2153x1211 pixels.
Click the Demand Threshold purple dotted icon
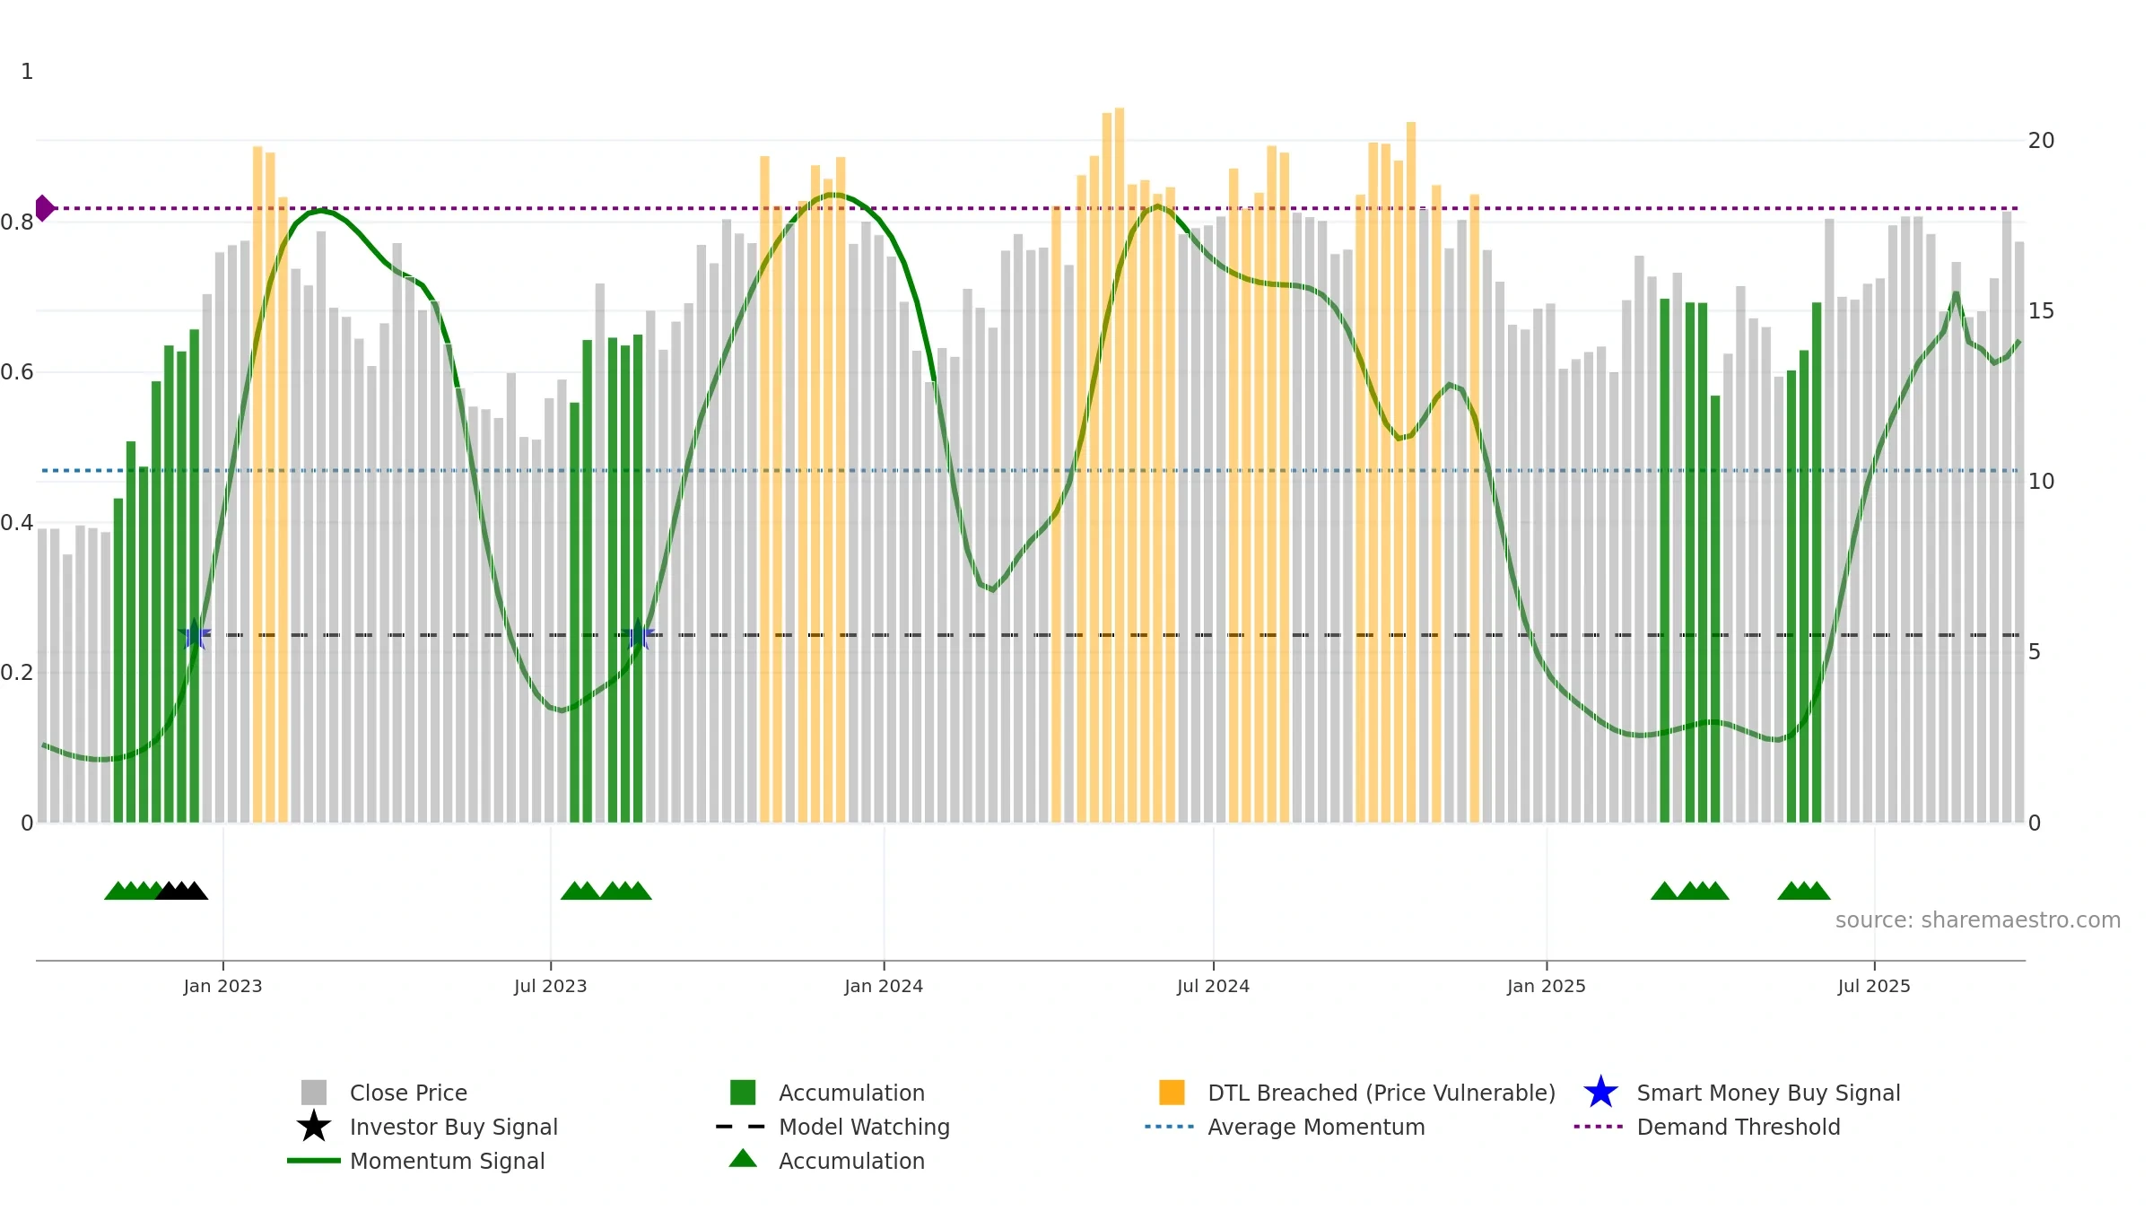[1599, 1127]
